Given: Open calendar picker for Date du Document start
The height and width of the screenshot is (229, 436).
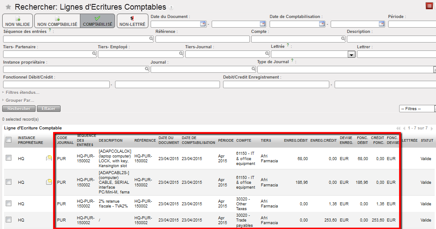Looking at the screenshot, I should (x=203, y=24).
